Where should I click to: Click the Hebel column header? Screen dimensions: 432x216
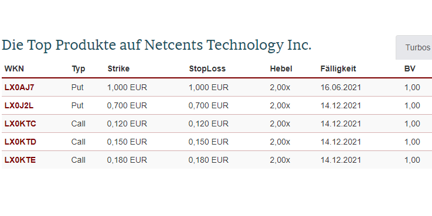[x=281, y=68]
